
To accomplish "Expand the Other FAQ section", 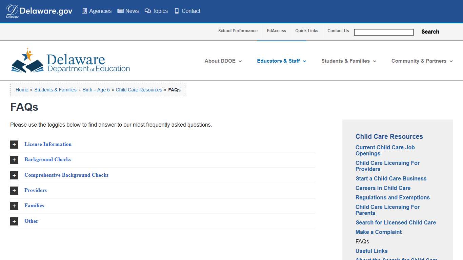I will point(31,221).
